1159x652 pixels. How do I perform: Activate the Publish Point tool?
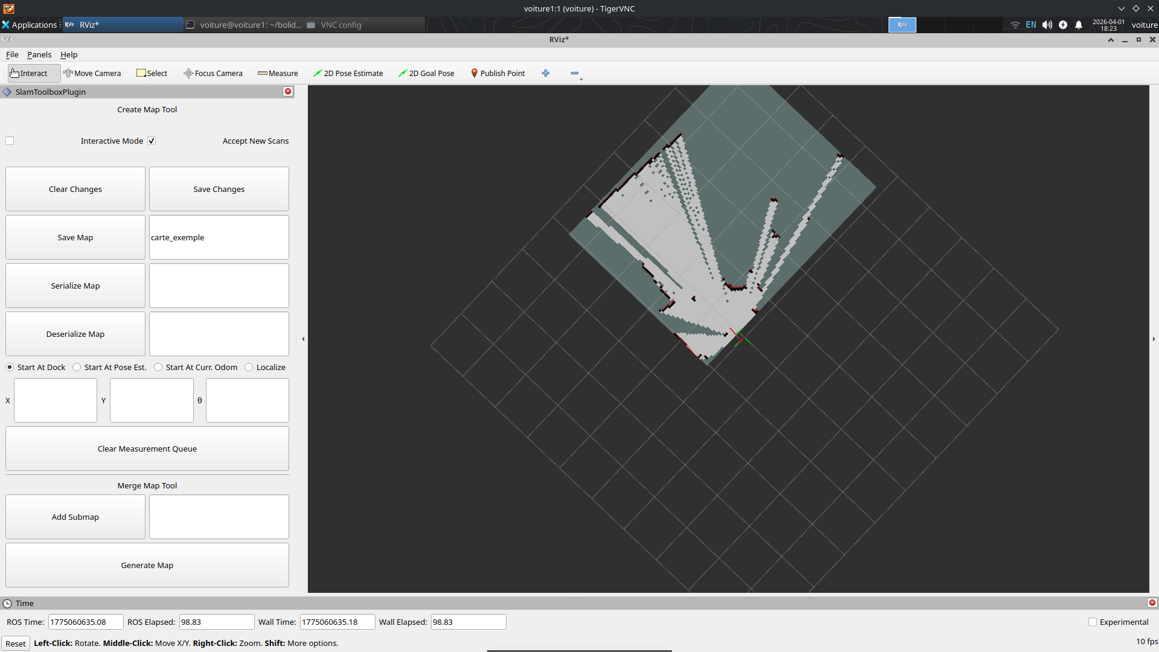pyautogui.click(x=497, y=73)
